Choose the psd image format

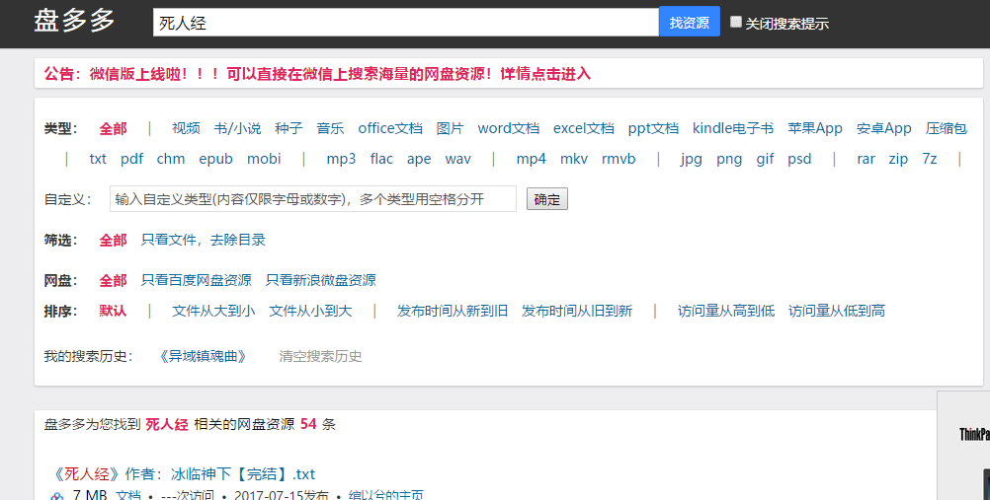tap(799, 159)
